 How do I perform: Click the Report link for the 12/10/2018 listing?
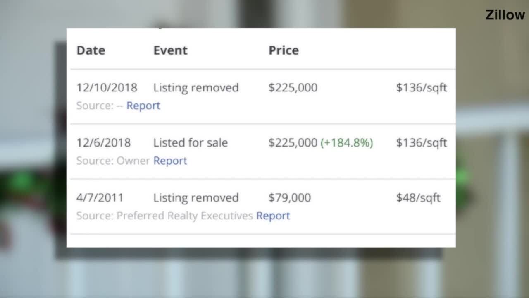pos(143,106)
